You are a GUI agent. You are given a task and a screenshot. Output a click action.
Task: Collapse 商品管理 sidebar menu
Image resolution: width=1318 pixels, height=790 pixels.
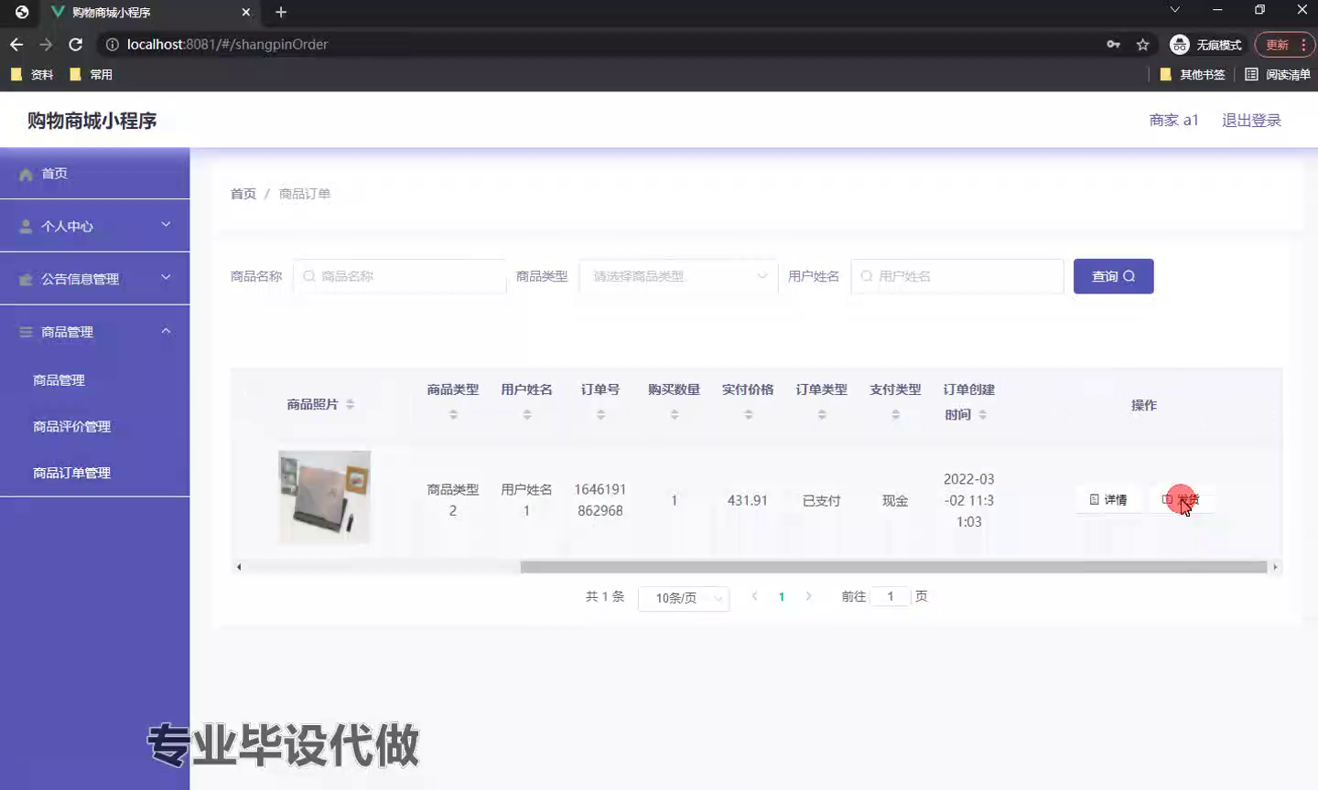pos(95,332)
